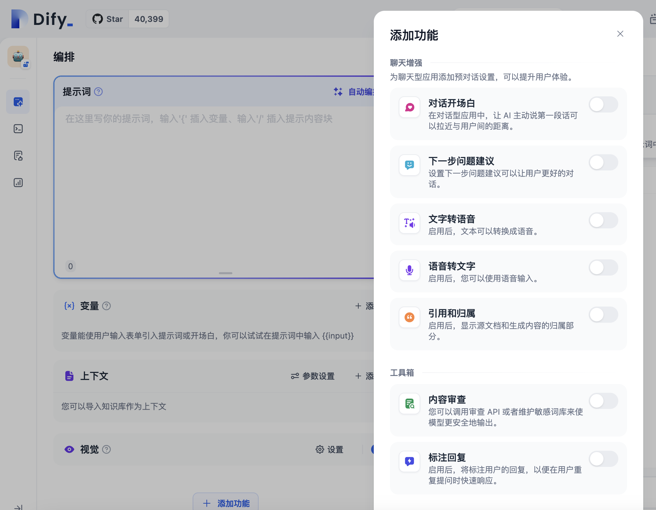Click the robot app avatar icon
This screenshot has width=656, height=510.
click(x=18, y=57)
